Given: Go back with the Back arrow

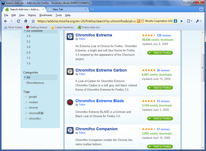Looking at the screenshot, I should point(6,21).
